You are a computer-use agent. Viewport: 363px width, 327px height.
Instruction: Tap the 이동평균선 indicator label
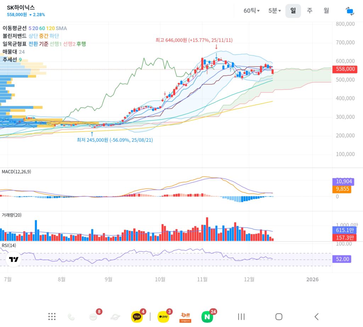tap(15, 28)
